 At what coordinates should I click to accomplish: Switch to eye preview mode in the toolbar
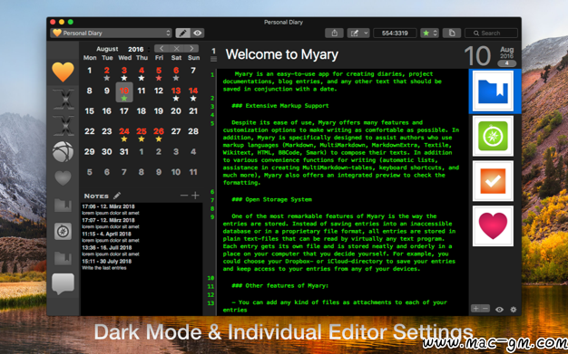tap(198, 33)
